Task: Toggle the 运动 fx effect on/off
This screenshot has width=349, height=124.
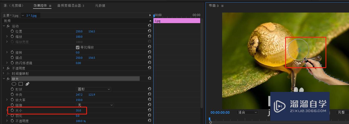Action: pos(8,26)
